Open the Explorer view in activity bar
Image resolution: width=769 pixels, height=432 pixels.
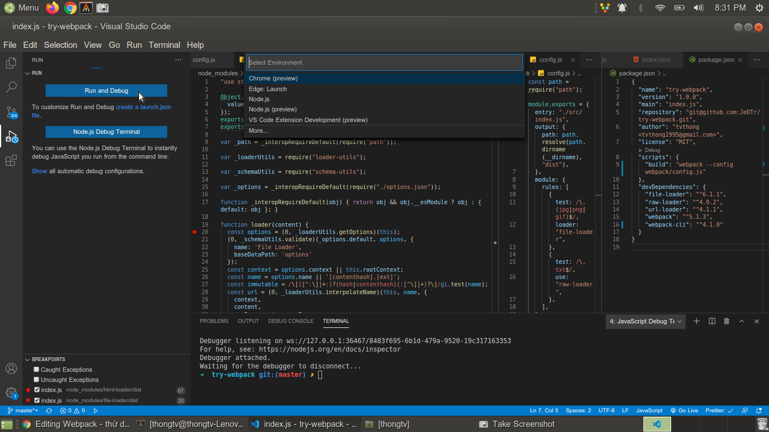tap(11, 63)
